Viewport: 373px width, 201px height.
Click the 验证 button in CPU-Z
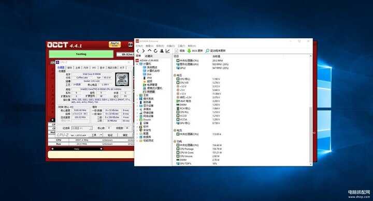click(110, 135)
